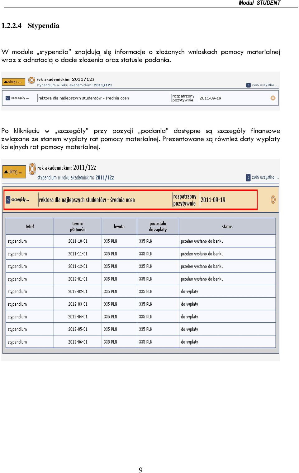This screenshot has width=299, height=473.
Task: Click lifebuoy help icon beside lower 'rok akademickim'
Action: [x=32, y=169]
